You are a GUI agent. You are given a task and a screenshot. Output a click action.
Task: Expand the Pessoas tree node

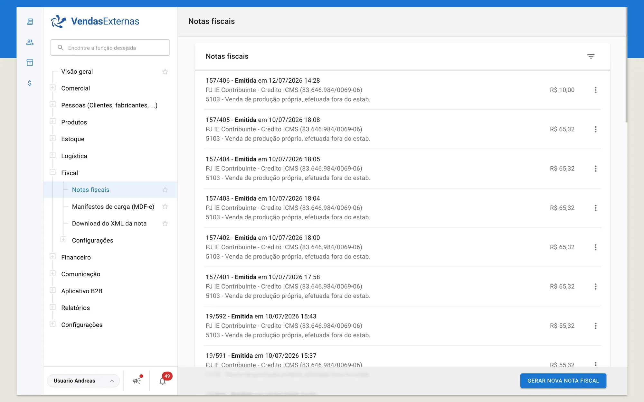[x=53, y=105]
